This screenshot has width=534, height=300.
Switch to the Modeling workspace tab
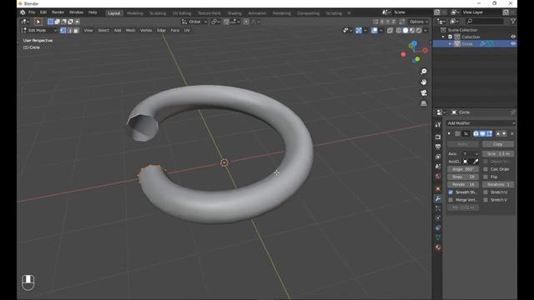coord(135,13)
